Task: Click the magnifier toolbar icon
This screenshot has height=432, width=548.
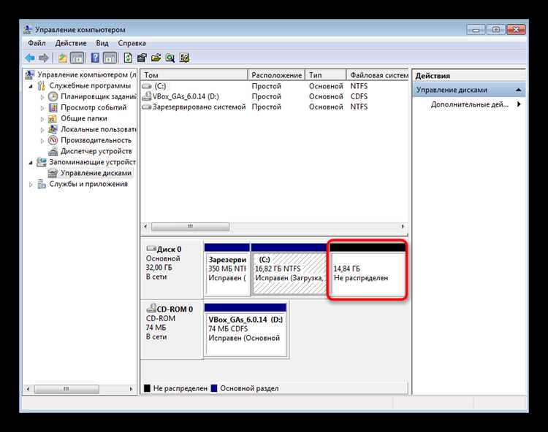Action: (170, 58)
